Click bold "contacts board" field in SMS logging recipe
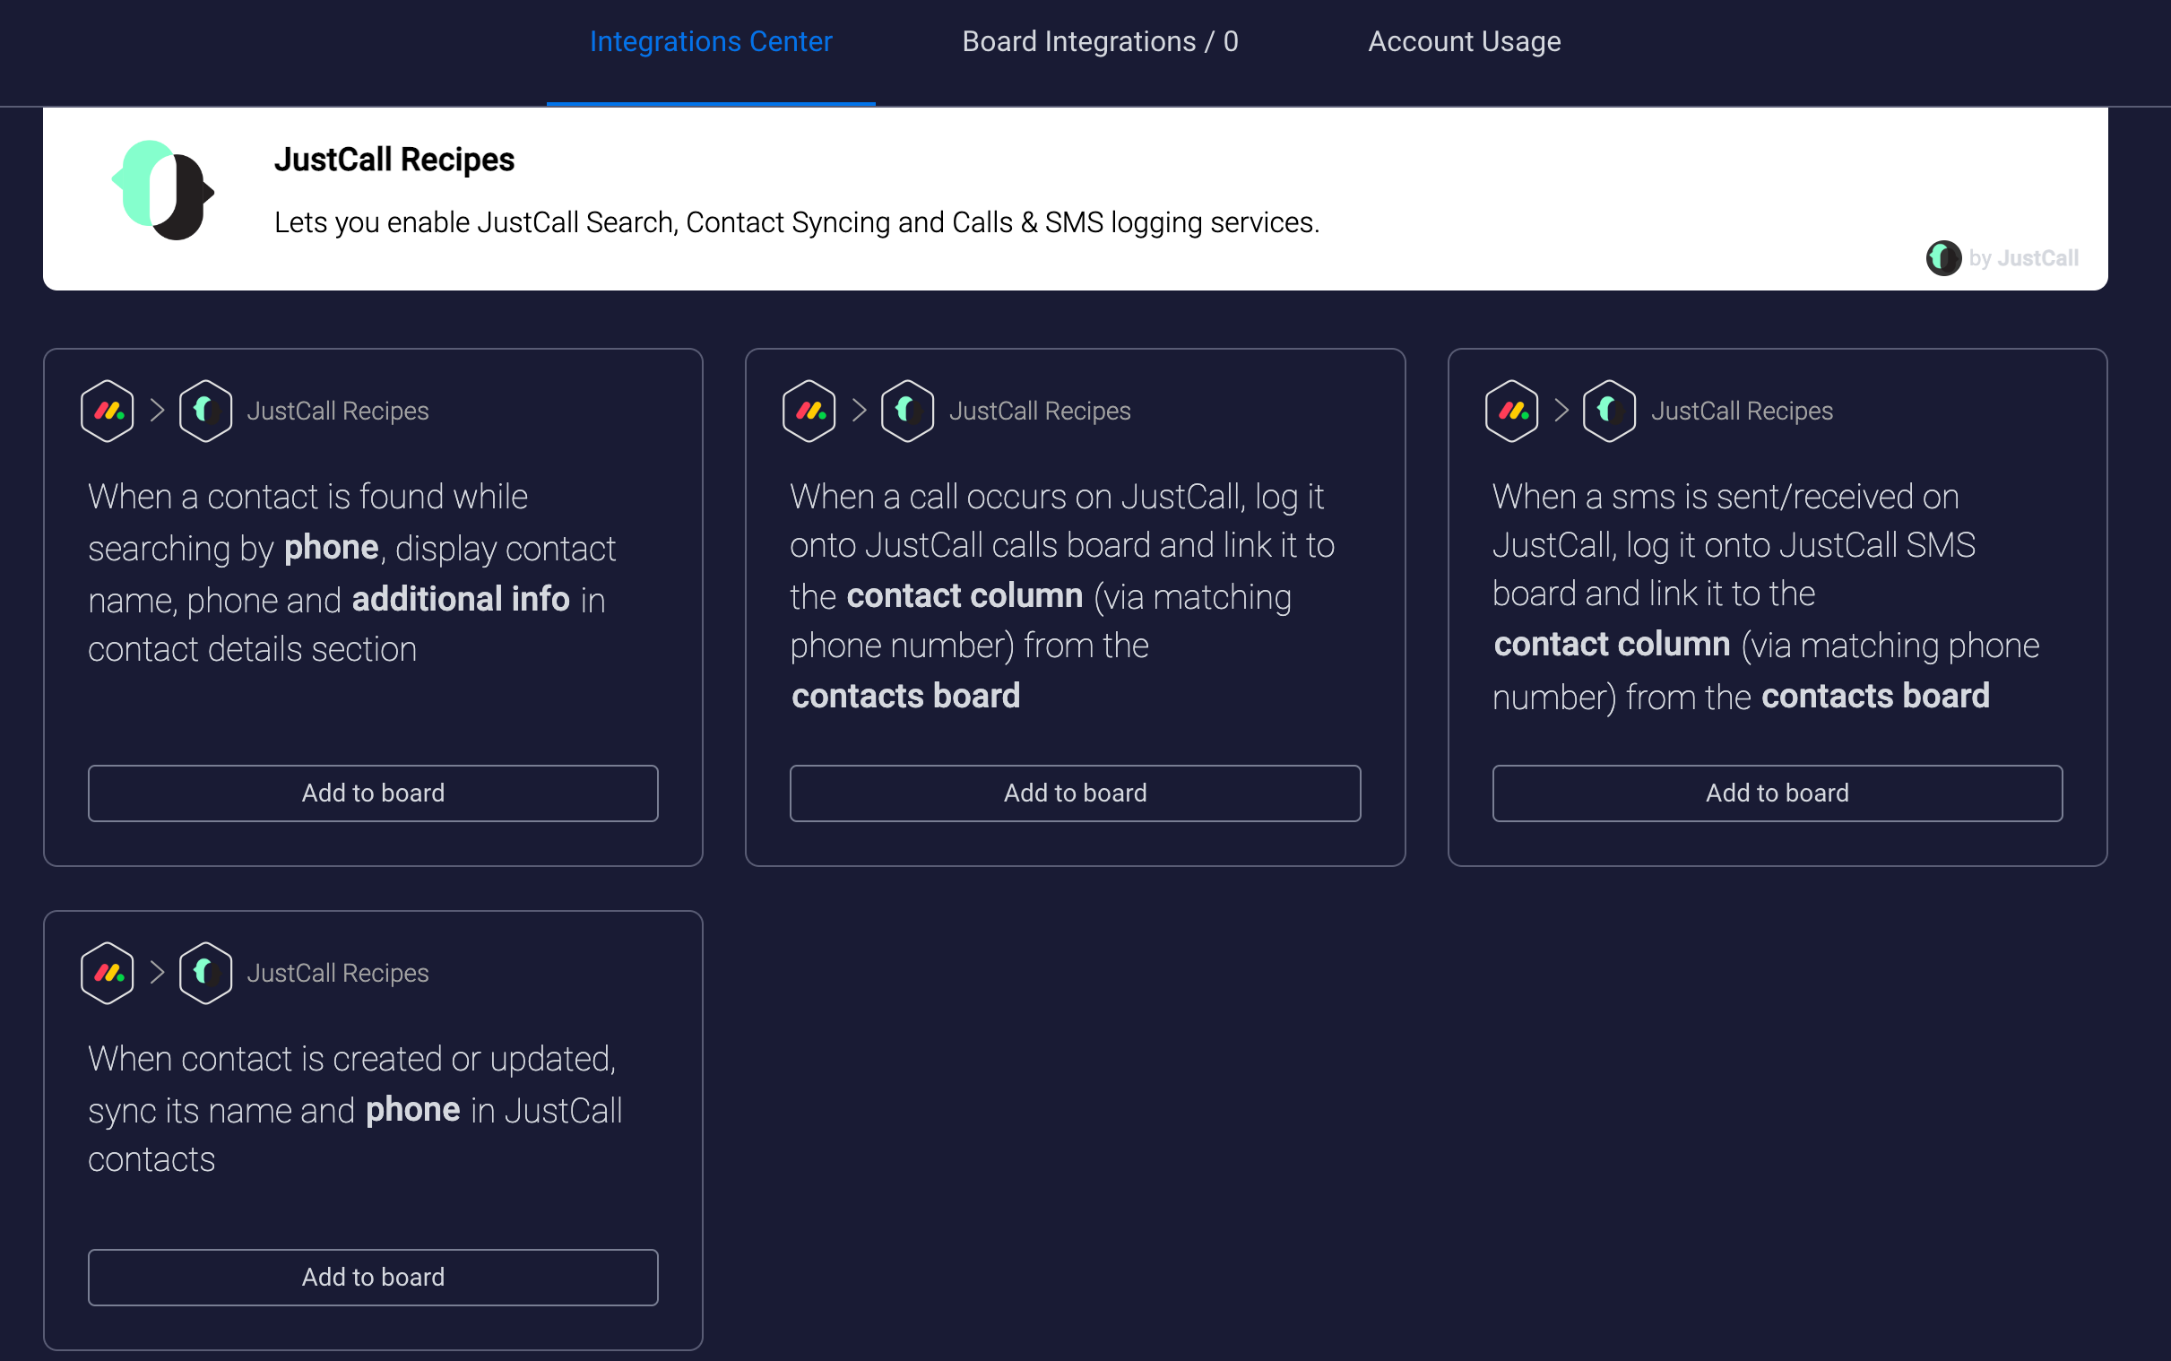The width and height of the screenshot is (2171, 1361). coord(1875,696)
